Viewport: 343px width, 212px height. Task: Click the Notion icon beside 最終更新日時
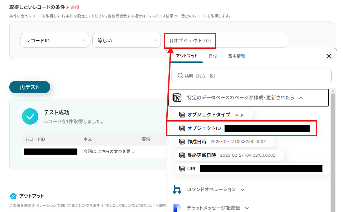(182, 155)
